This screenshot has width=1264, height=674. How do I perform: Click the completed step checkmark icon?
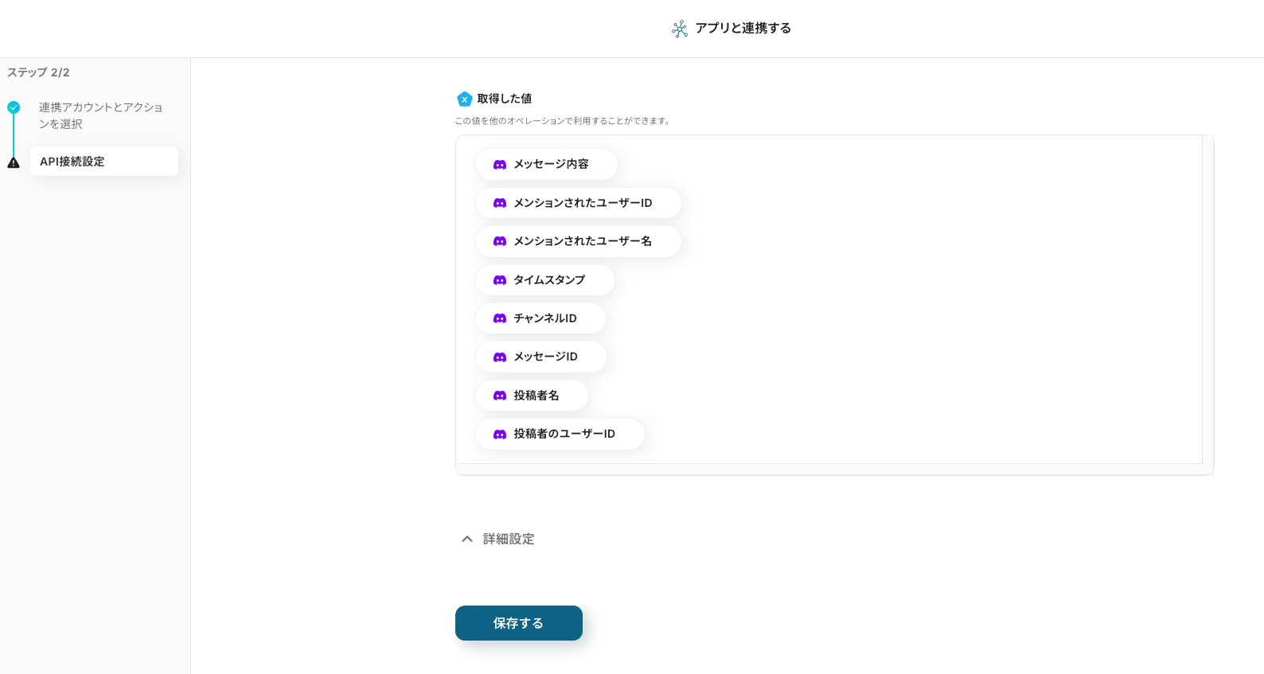tap(14, 107)
